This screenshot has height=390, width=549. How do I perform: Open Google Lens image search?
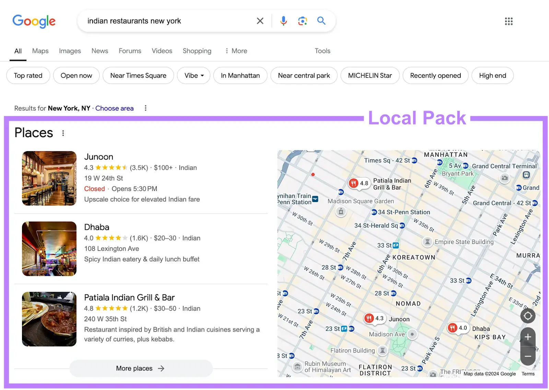[x=302, y=21]
